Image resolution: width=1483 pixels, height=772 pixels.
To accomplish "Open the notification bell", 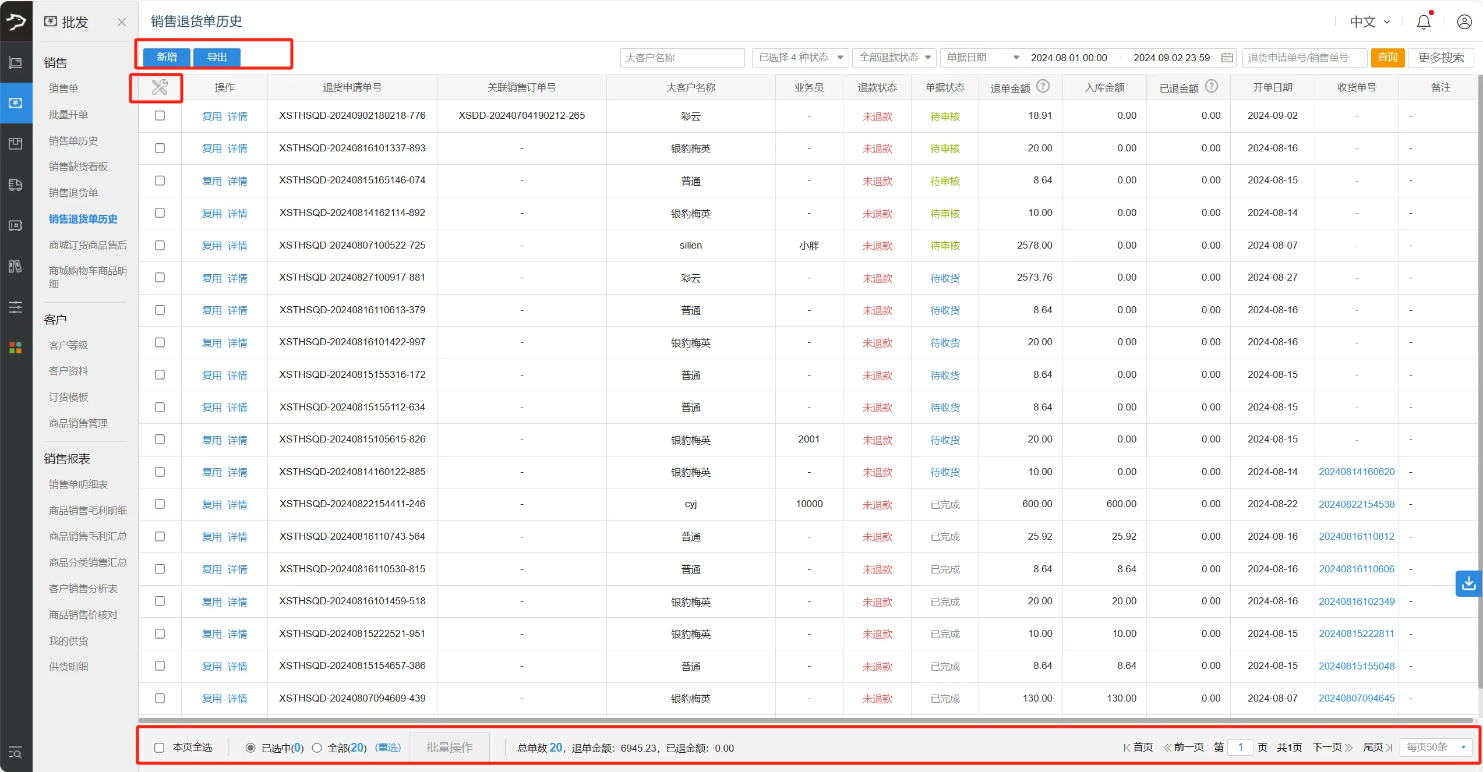I will click(1423, 22).
